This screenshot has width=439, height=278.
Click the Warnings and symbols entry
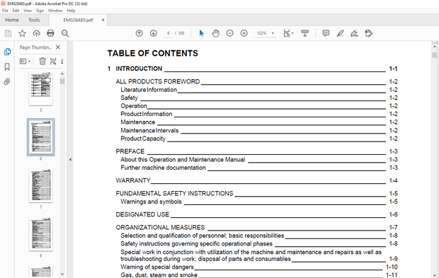point(151,202)
